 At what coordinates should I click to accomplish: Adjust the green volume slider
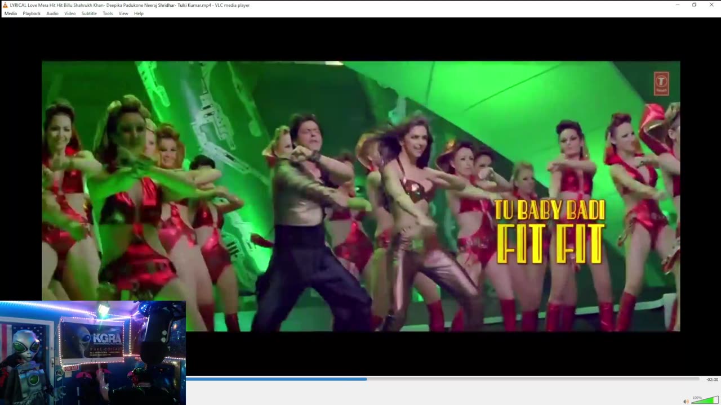tap(705, 400)
